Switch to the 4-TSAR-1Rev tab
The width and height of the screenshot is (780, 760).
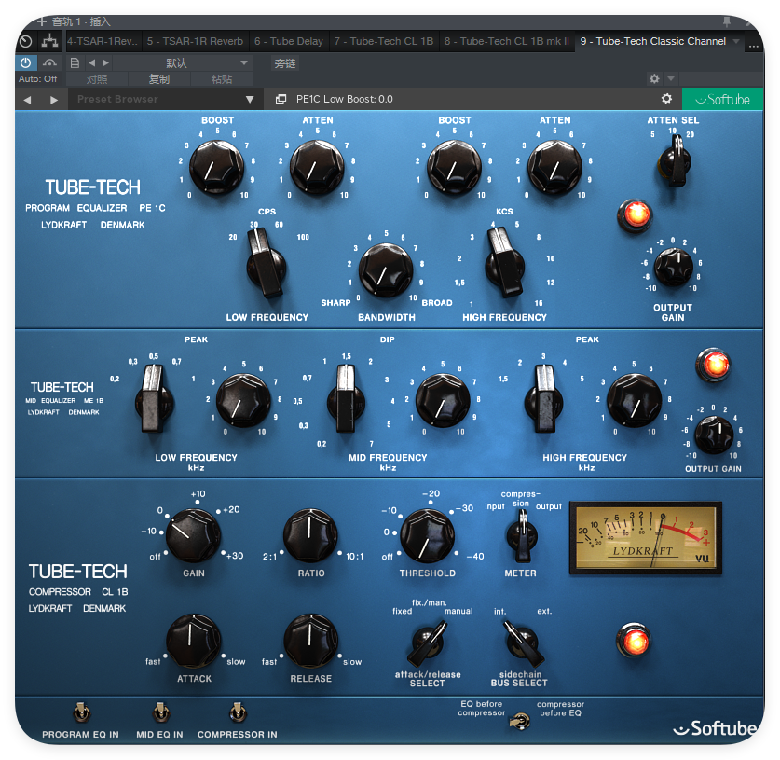click(x=103, y=41)
